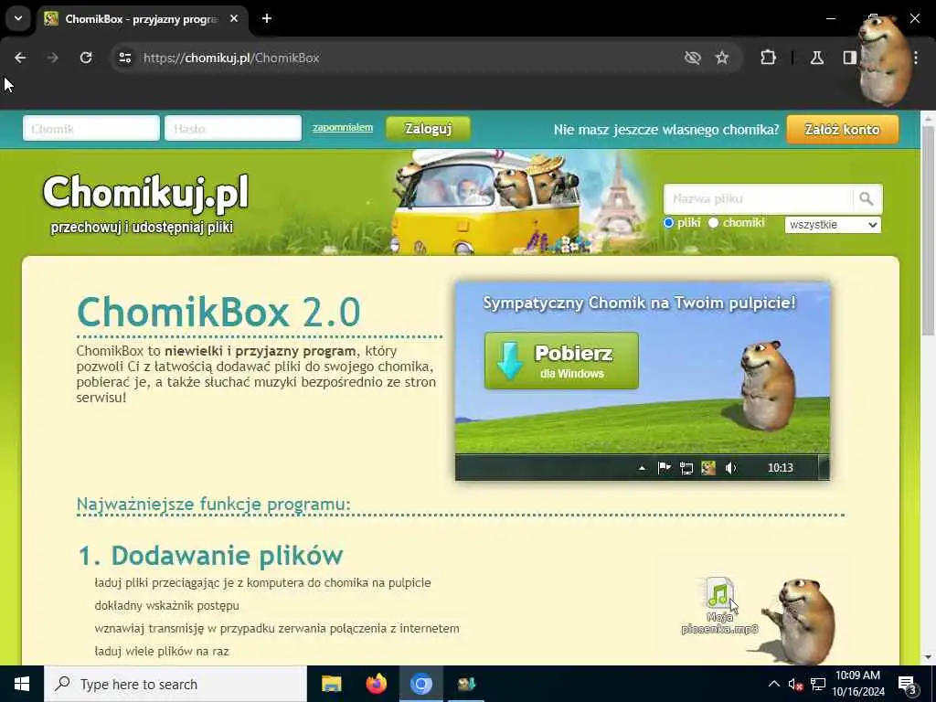This screenshot has height=702, width=936.
Task: Click the magnifier search icon
Action: [x=867, y=198]
